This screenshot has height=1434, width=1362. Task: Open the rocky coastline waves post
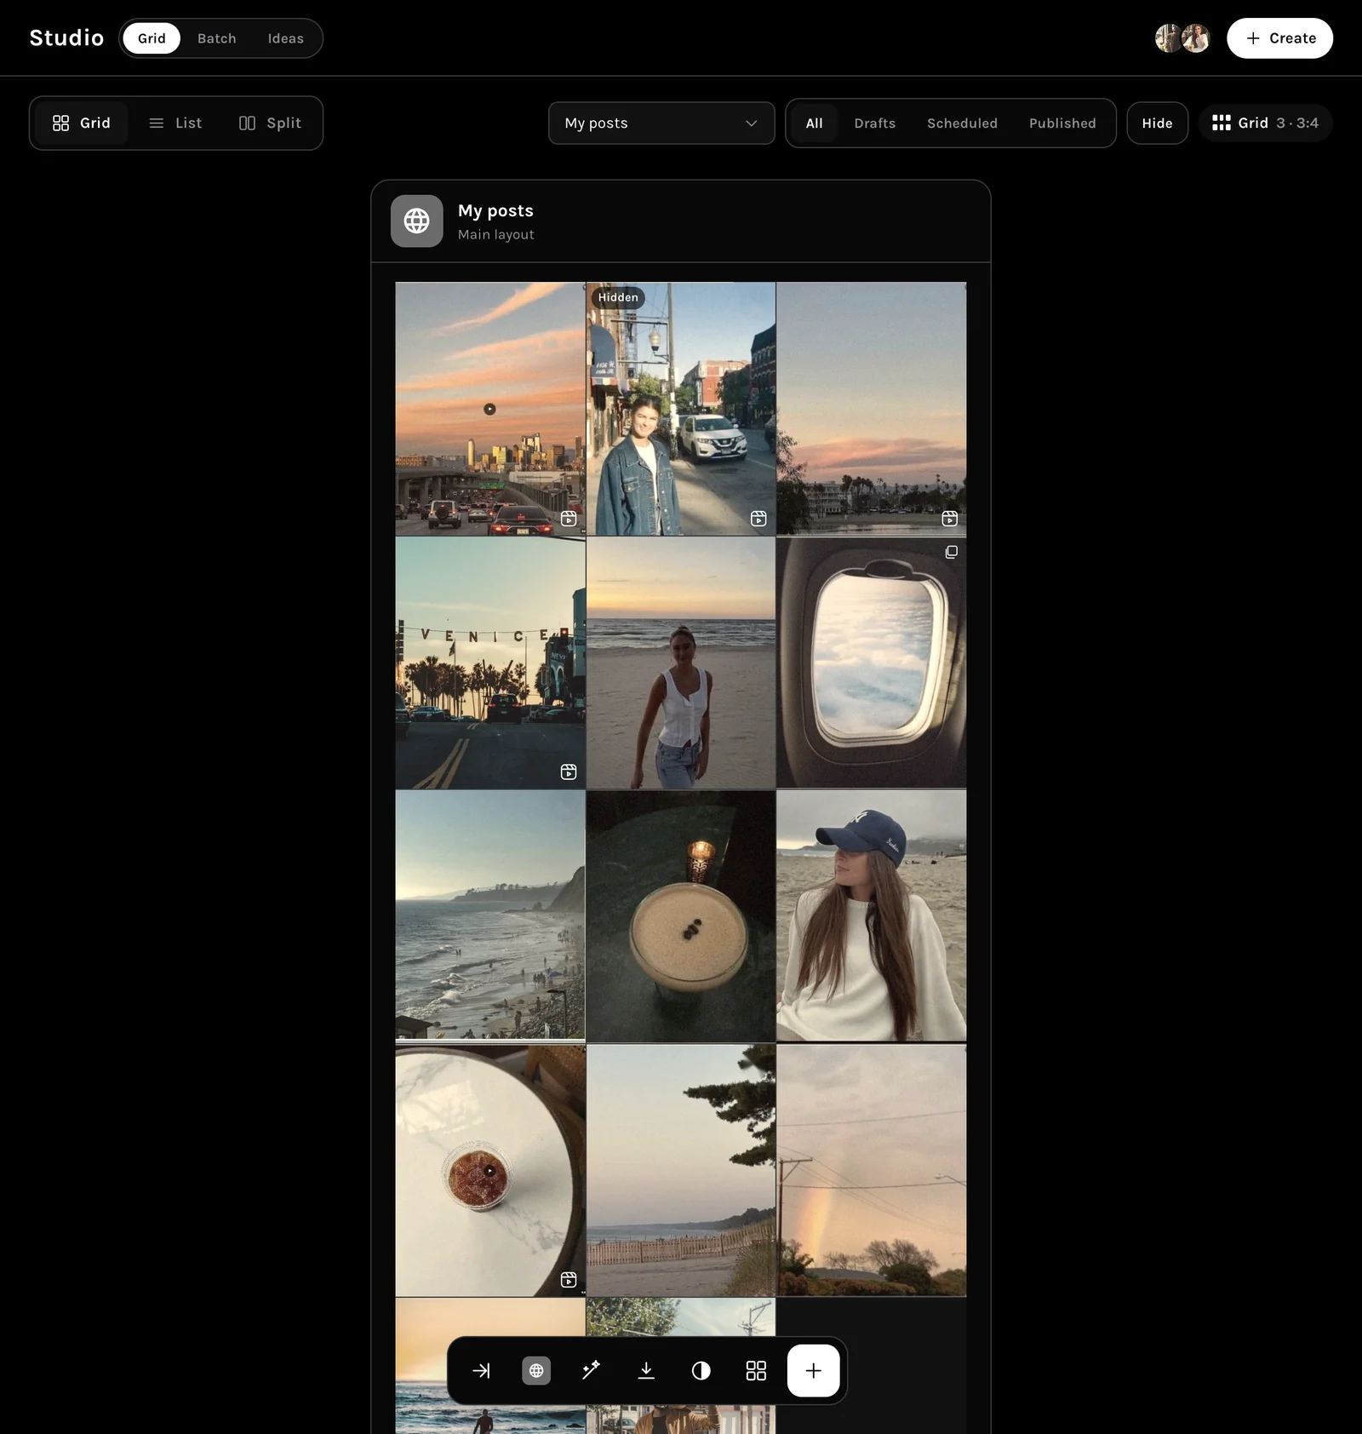(490, 916)
